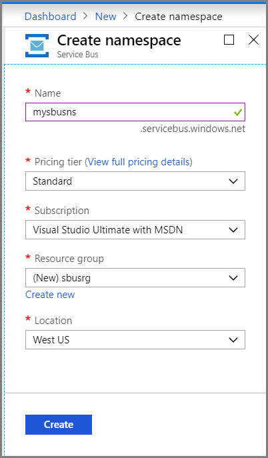
Task: Maximize the Create namespace blade
Action: click(229, 40)
